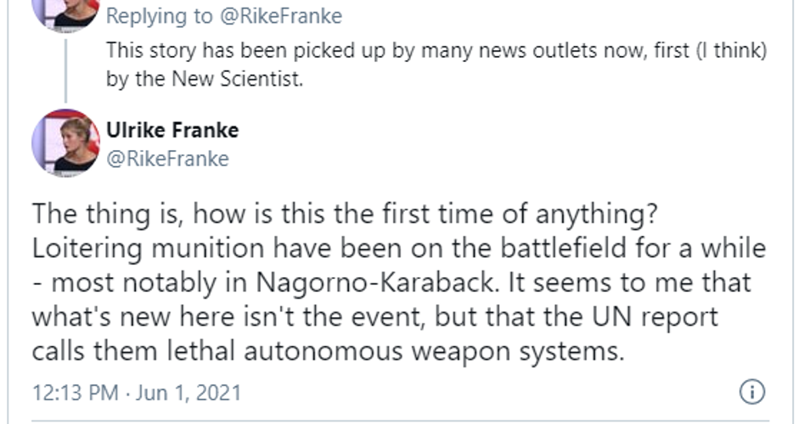799x424 pixels.
Task: Click 'by the New Scientist.' text line
Action: 205,79
